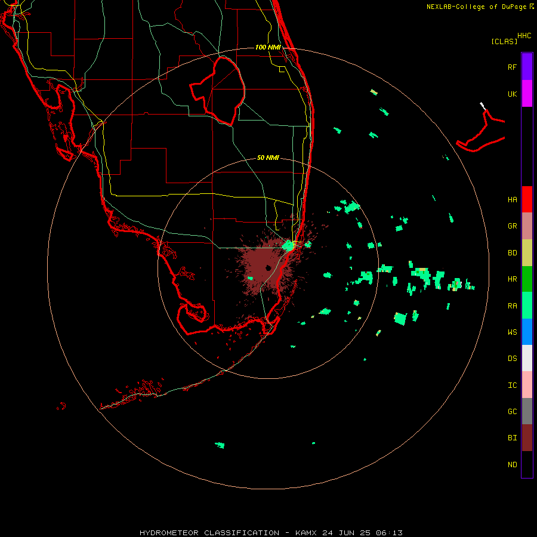
Task: Pick the HR green legend swatch
Action: point(527,279)
